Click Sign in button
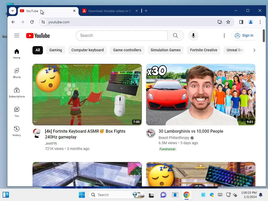268x201 pixels. pos(244,36)
